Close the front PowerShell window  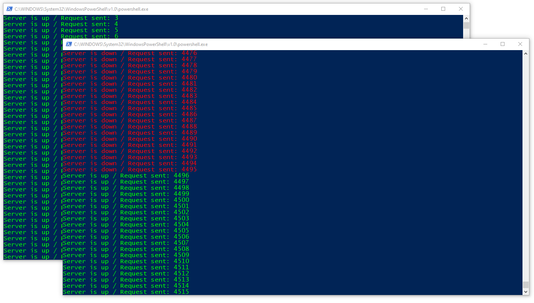520,44
